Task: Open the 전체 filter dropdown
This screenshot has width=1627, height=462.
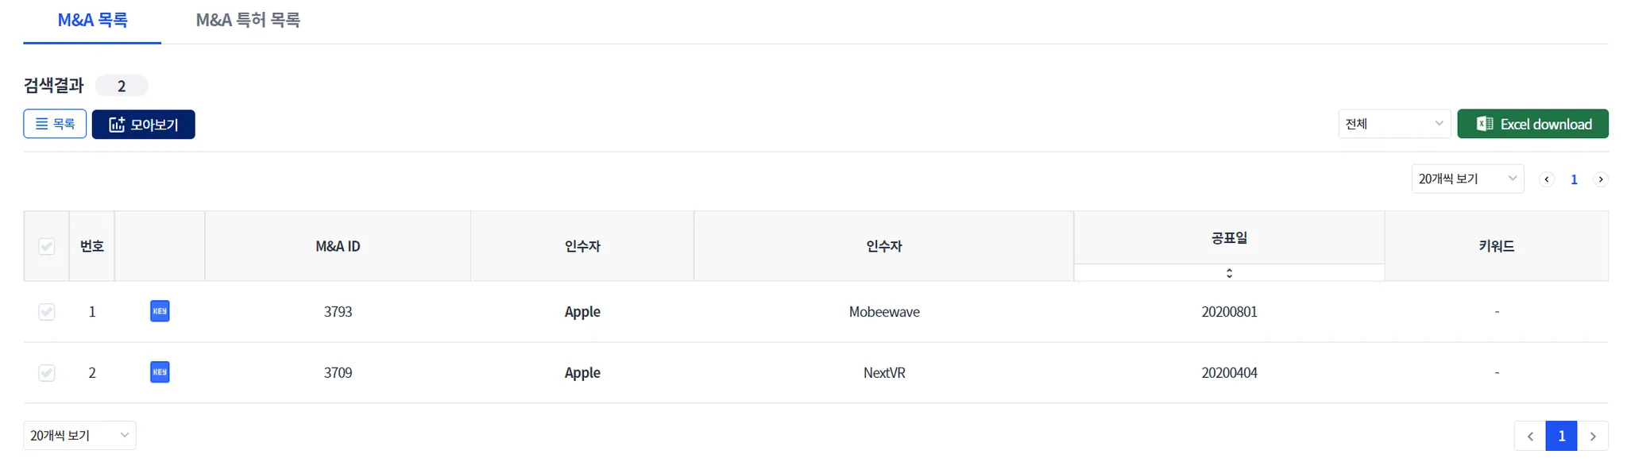Action: click(1394, 124)
